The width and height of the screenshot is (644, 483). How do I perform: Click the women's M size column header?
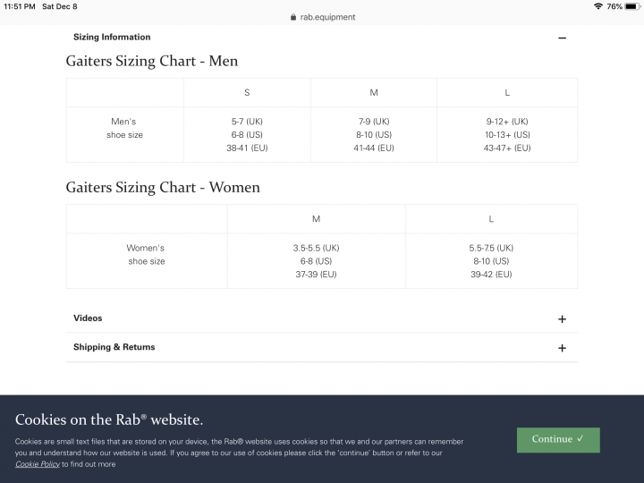[316, 219]
